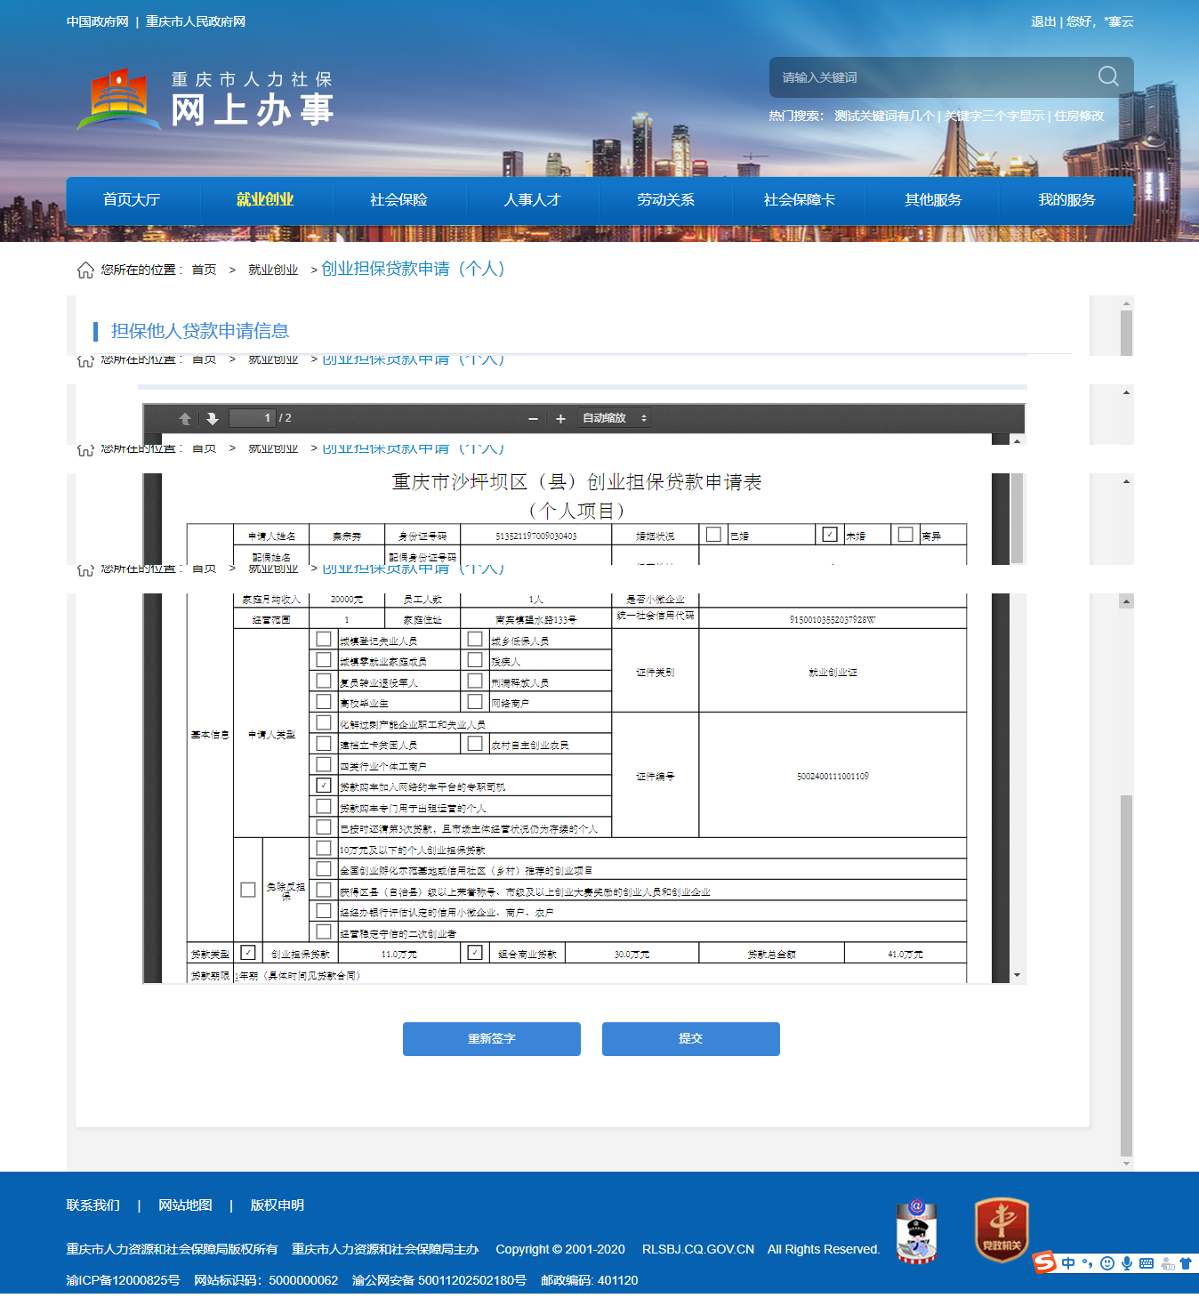Click hot search 住房修改
1199x1298 pixels.
(x=1080, y=116)
